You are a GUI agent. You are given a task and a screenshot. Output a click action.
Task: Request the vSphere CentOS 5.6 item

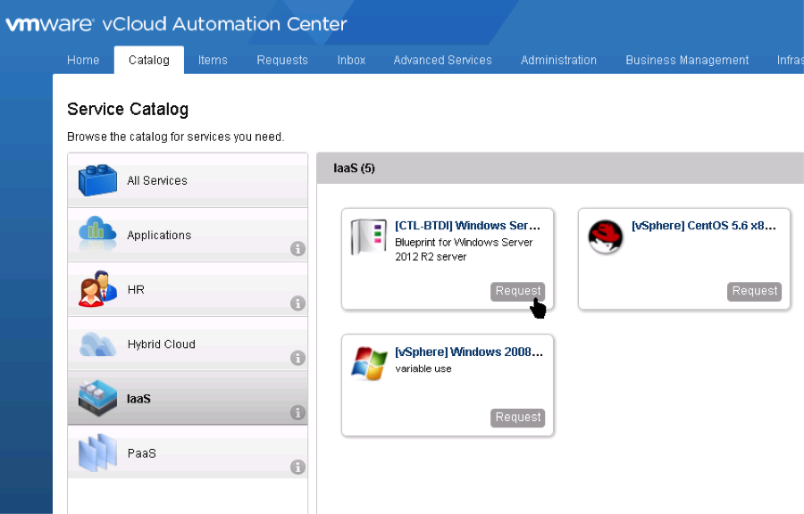click(x=754, y=291)
